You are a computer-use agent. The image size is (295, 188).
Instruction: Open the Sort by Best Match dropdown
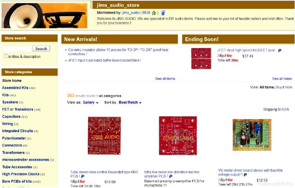click(131, 102)
